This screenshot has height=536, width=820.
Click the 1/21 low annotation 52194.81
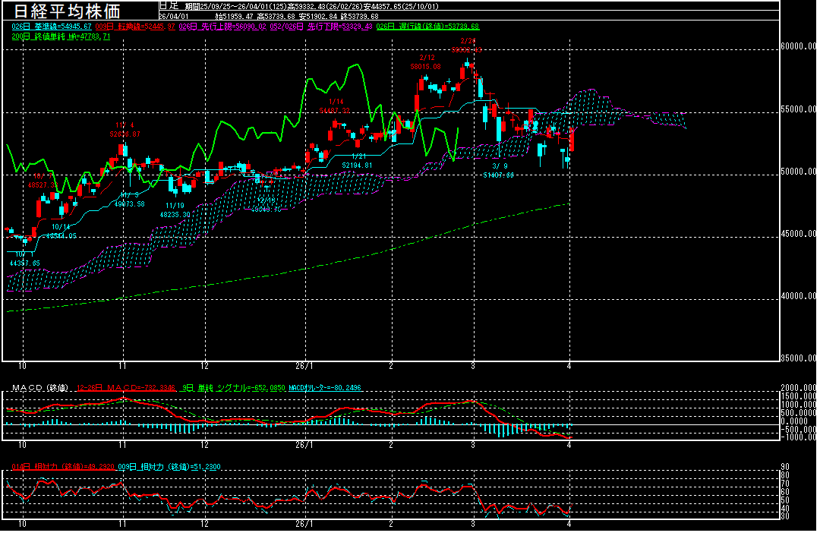click(356, 165)
